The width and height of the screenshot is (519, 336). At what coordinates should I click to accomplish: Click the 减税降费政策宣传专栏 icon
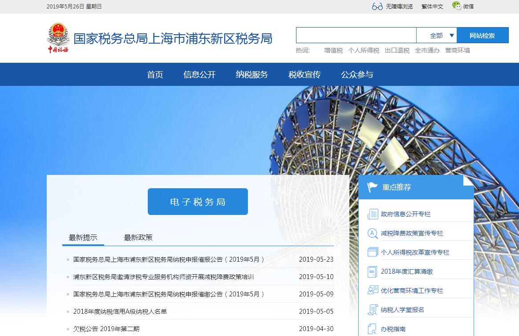(373, 233)
